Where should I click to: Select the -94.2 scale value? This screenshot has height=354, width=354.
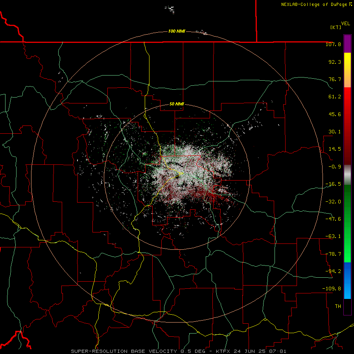click(x=333, y=271)
